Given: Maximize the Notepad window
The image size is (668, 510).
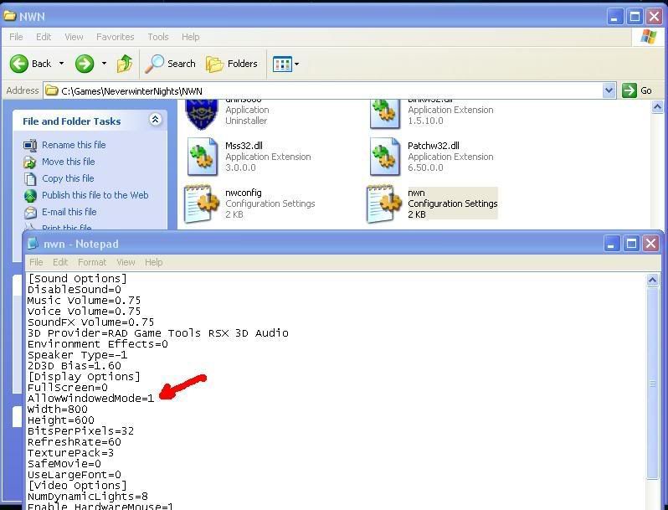Looking at the screenshot, I should point(631,244).
